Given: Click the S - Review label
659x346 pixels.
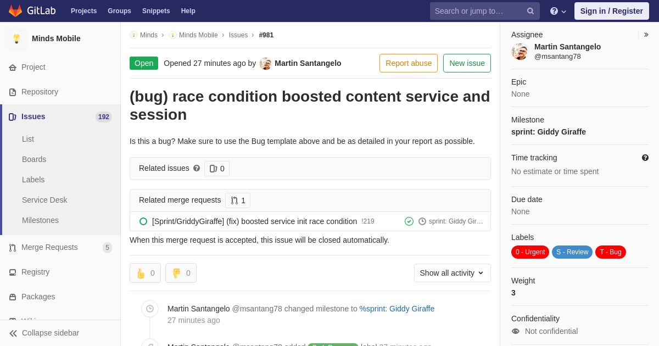Looking at the screenshot, I should pyautogui.click(x=572, y=252).
